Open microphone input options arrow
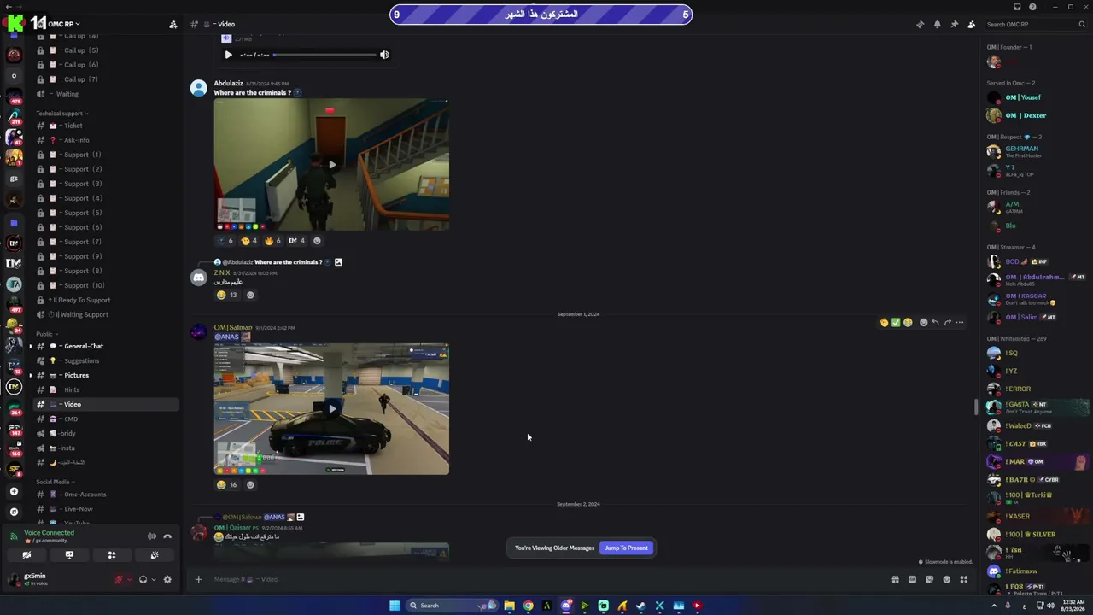 click(x=130, y=579)
